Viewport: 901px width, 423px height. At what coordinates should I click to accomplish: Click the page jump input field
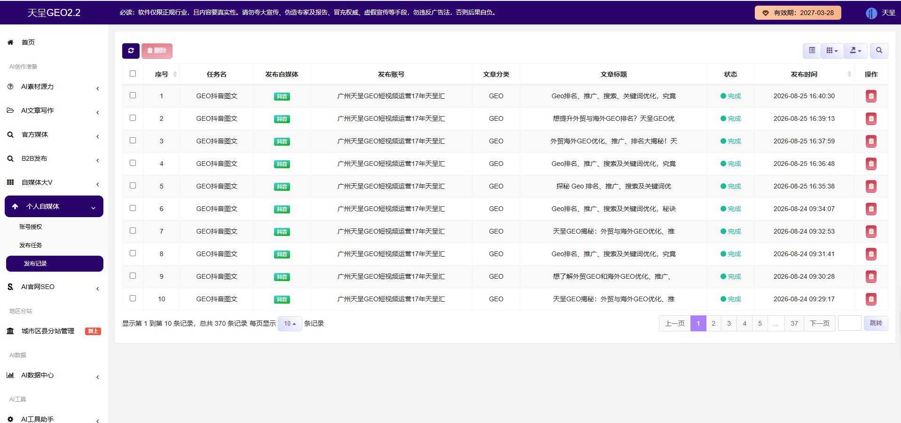click(x=850, y=323)
